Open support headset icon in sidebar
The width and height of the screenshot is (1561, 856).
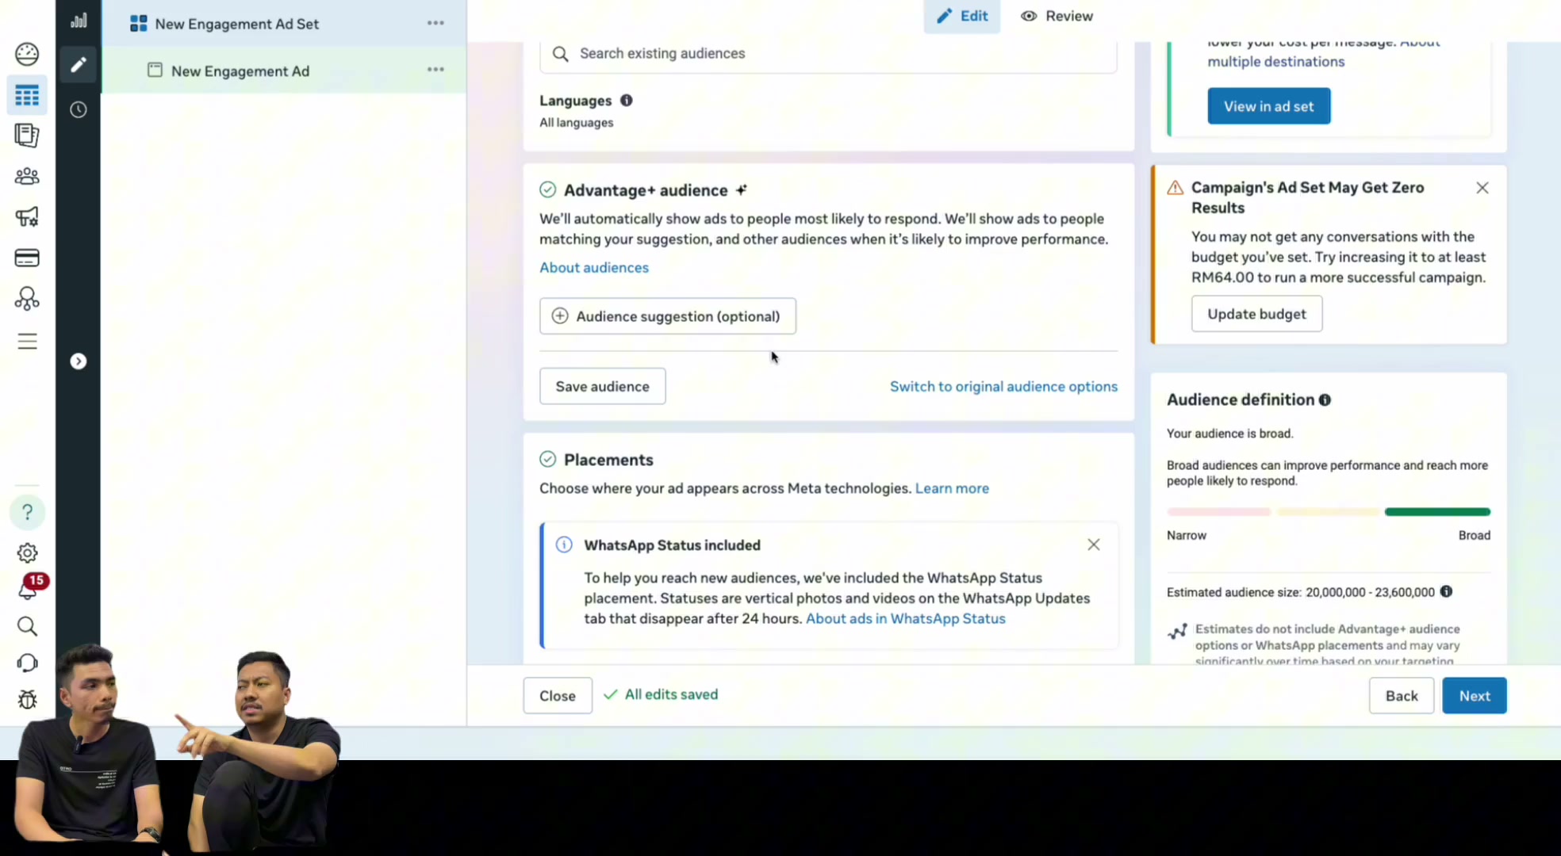tap(27, 663)
